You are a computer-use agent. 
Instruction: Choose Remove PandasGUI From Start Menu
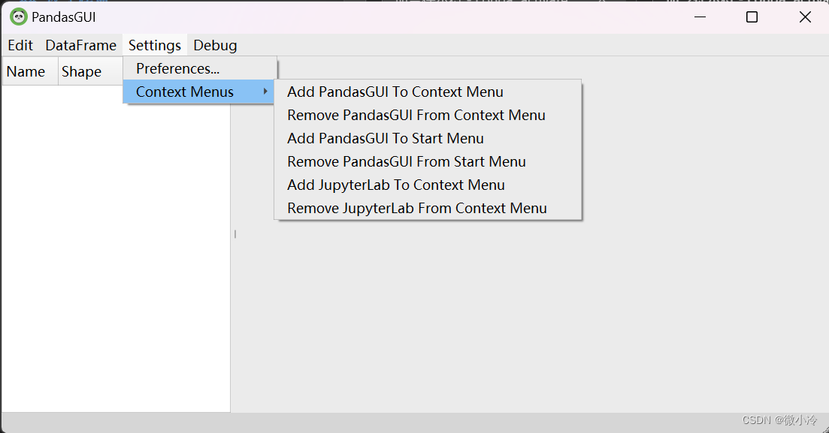407,161
